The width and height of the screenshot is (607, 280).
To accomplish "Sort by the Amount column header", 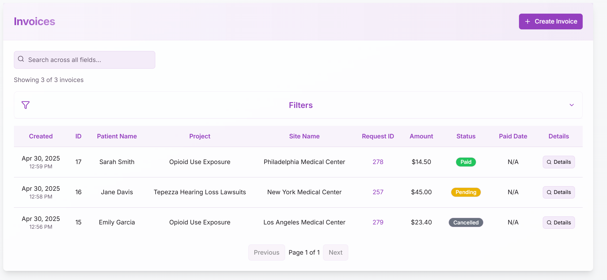I will [x=421, y=136].
